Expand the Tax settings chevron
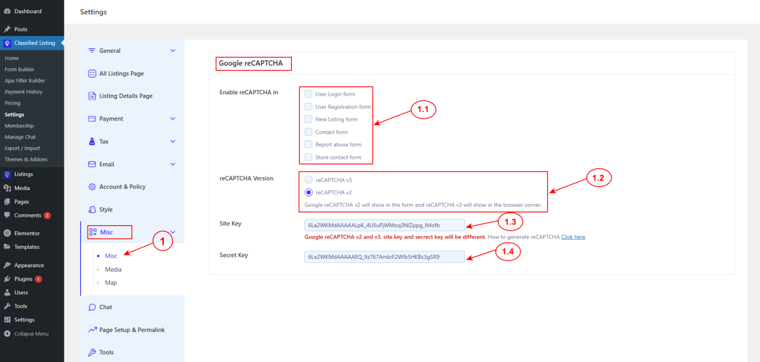Viewport: 760px width, 362px height. [173, 141]
